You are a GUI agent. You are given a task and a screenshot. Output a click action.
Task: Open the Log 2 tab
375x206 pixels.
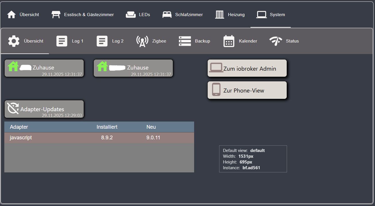coord(110,41)
